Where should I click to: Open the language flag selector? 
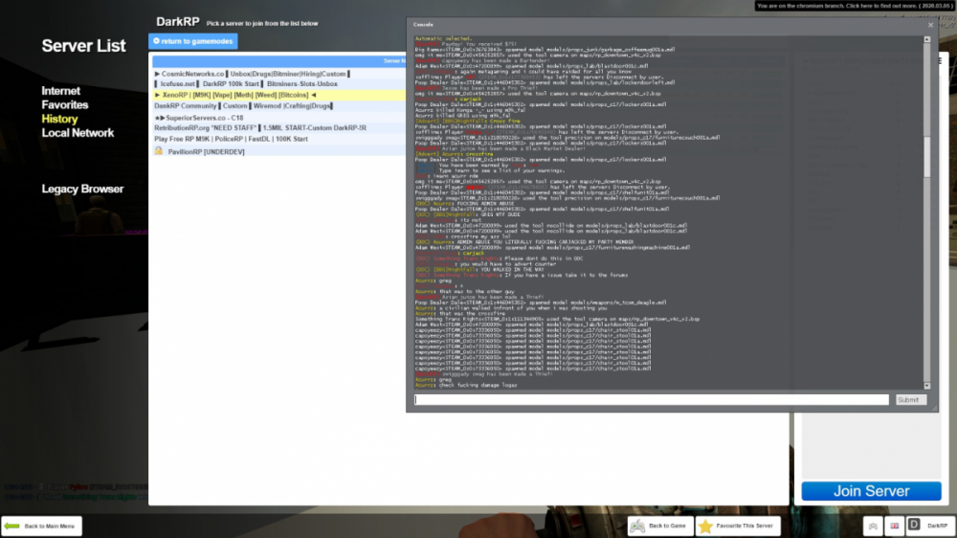[895, 527]
